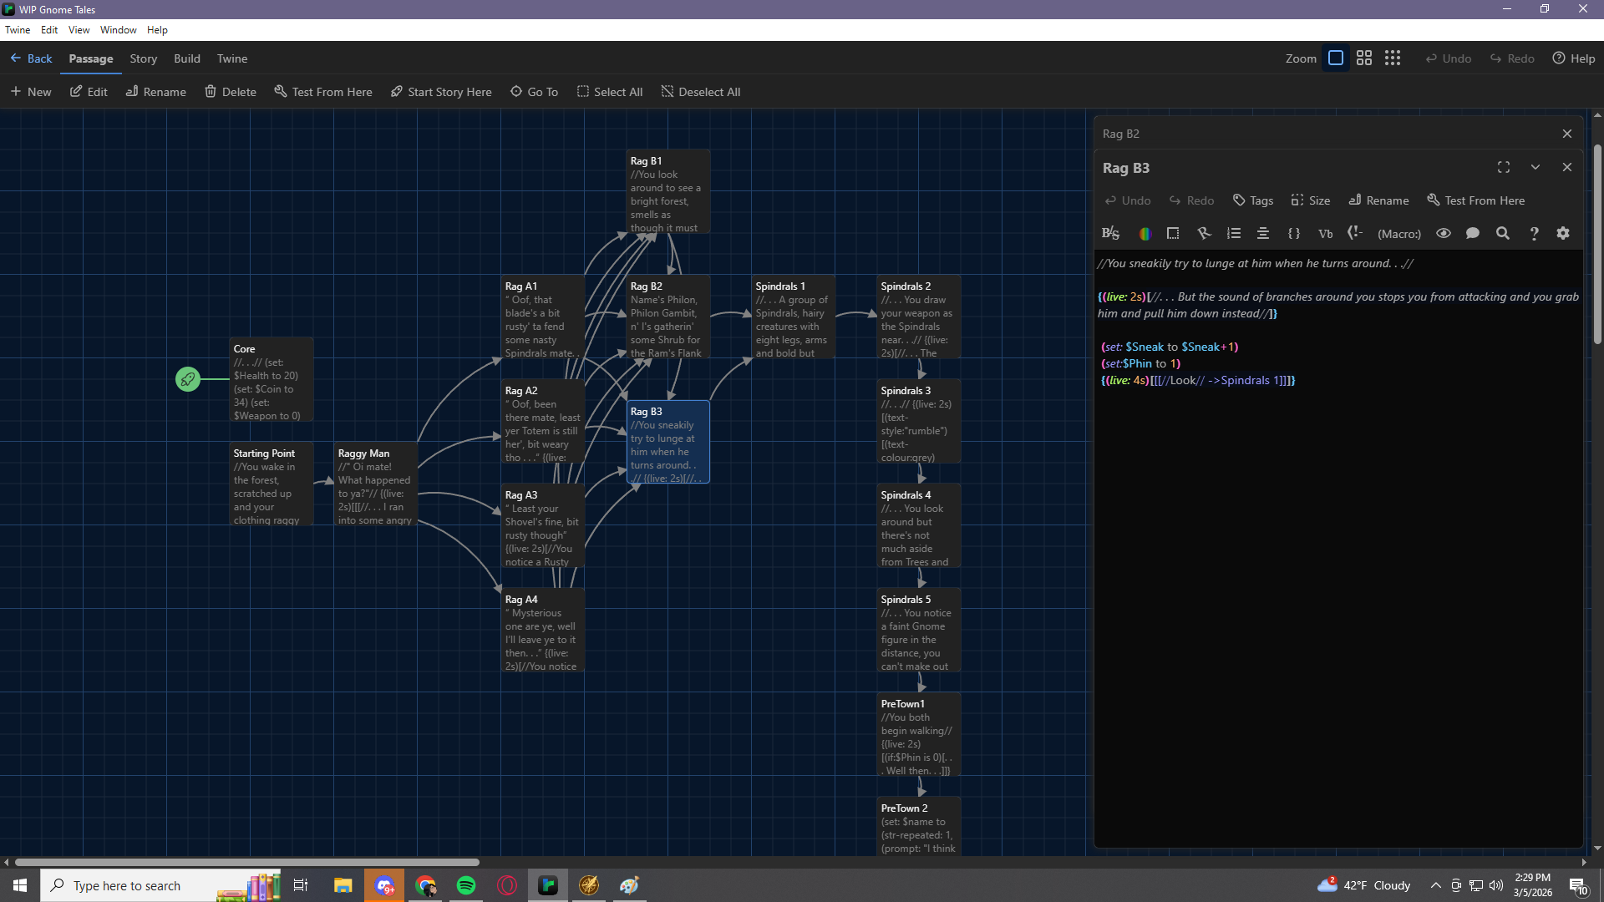Open editor settings gear icon
Image resolution: width=1604 pixels, height=902 pixels.
point(1563,234)
